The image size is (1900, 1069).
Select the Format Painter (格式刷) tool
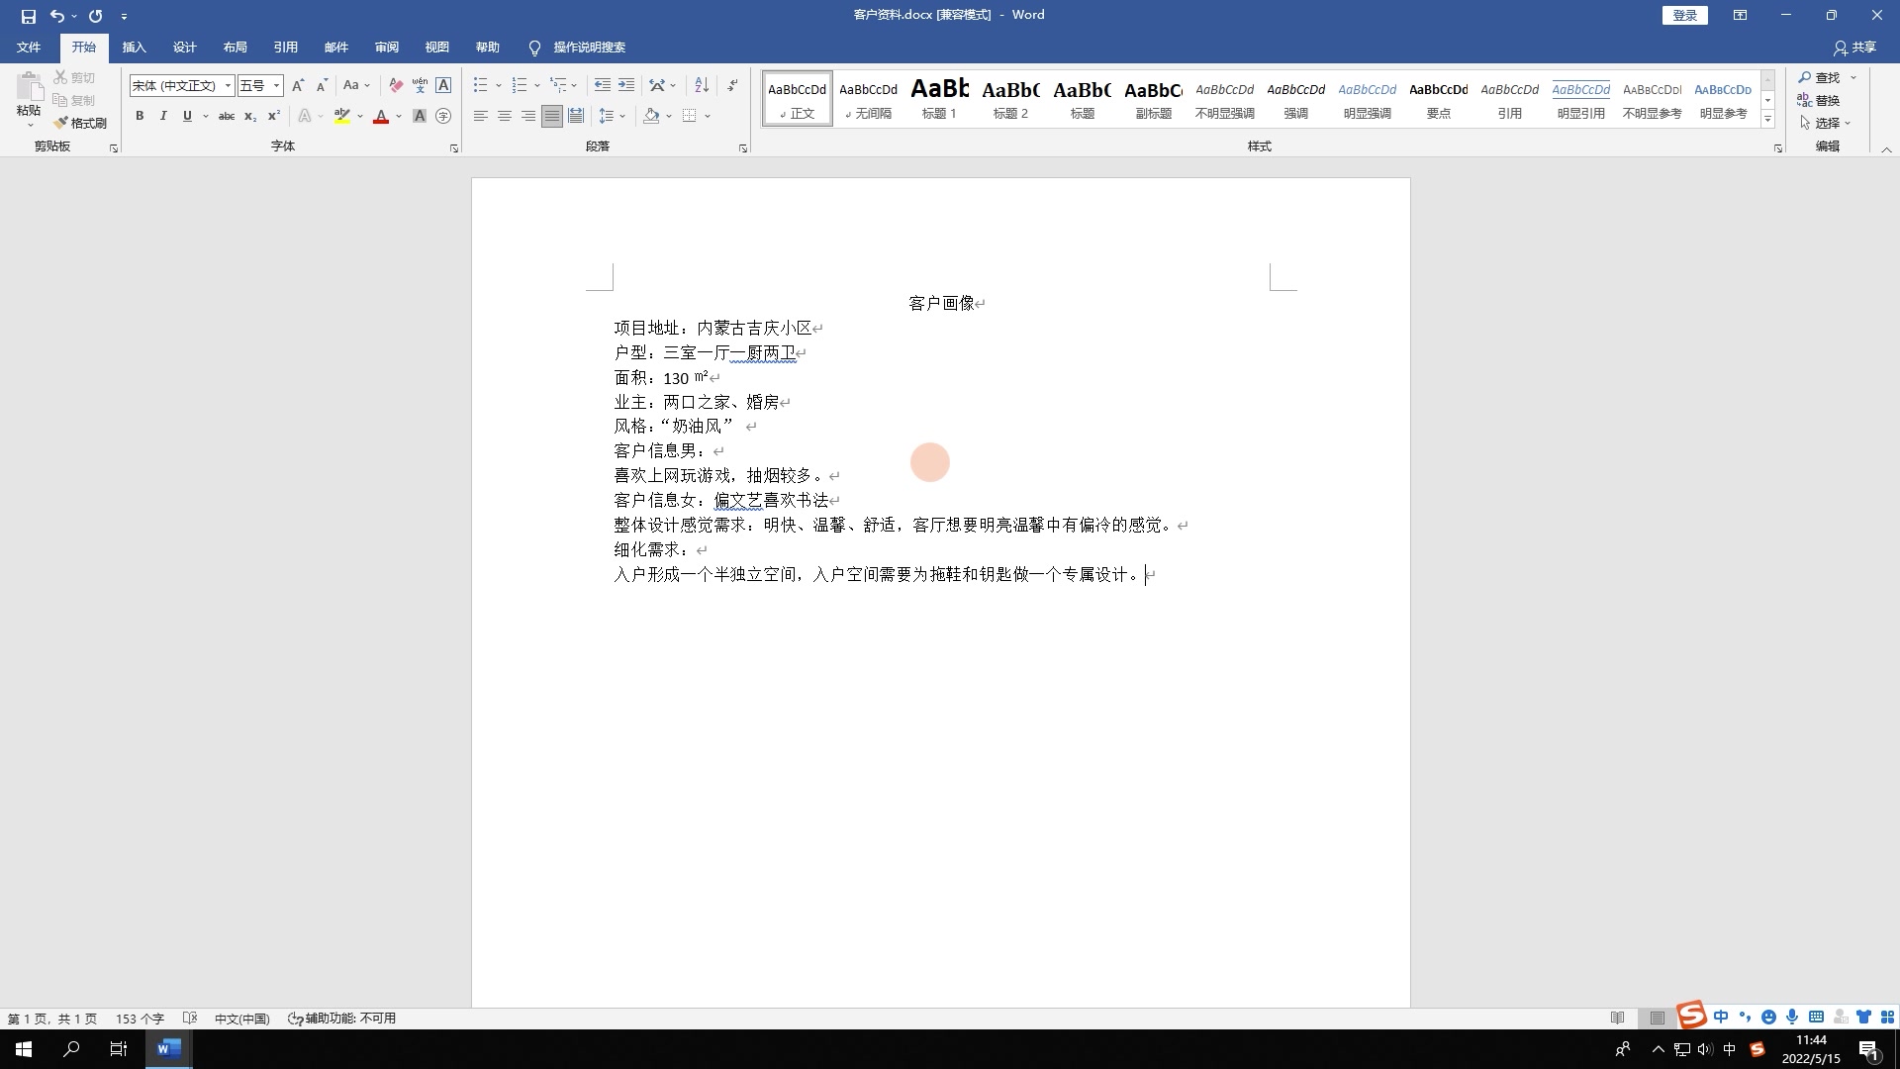tap(80, 123)
